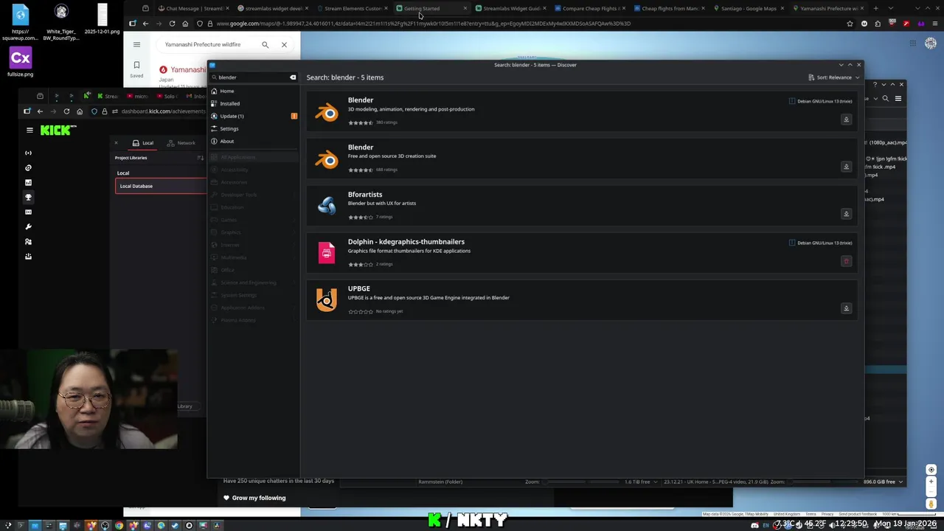
Task: Switch to 'Stream Elements Custom' browser tab
Action: tap(353, 8)
